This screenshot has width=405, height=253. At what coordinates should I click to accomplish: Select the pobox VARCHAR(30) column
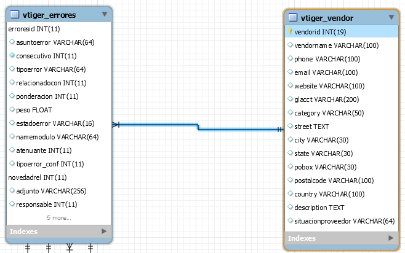(342, 167)
